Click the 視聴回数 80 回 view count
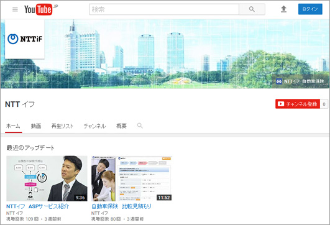 point(106,219)
